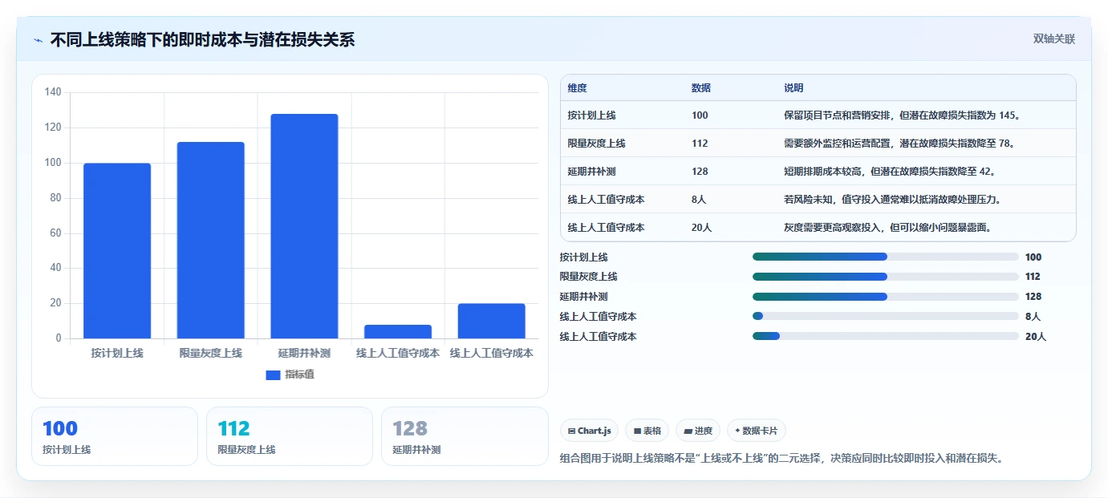Click the description 灰度需要更高观察投入
The height and width of the screenshot is (498, 1108).
[x=888, y=228]
